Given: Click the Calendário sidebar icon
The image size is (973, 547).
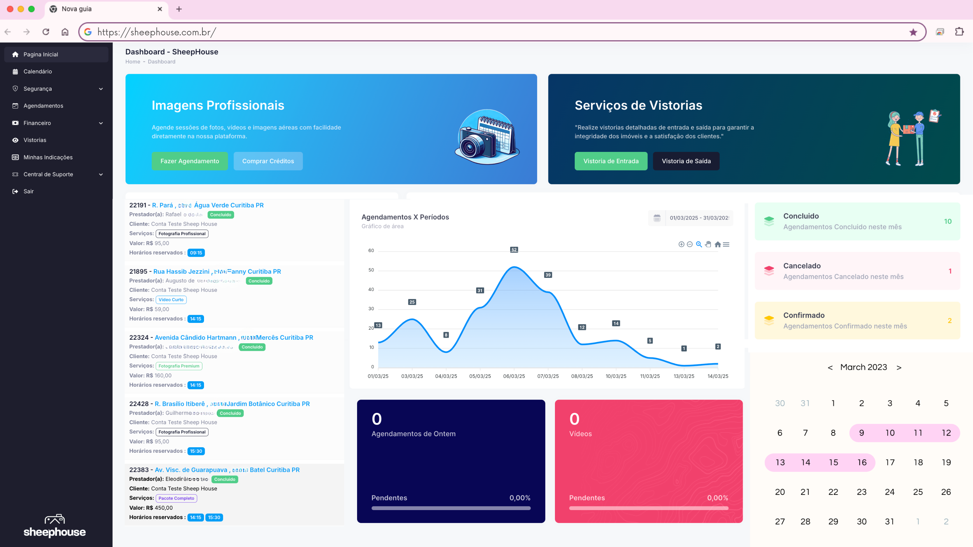Looking at the screenshot, I should (15, 71).
